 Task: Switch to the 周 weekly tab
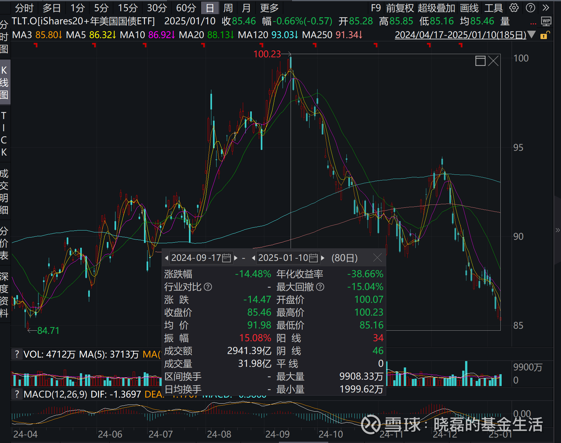point(227,8)
